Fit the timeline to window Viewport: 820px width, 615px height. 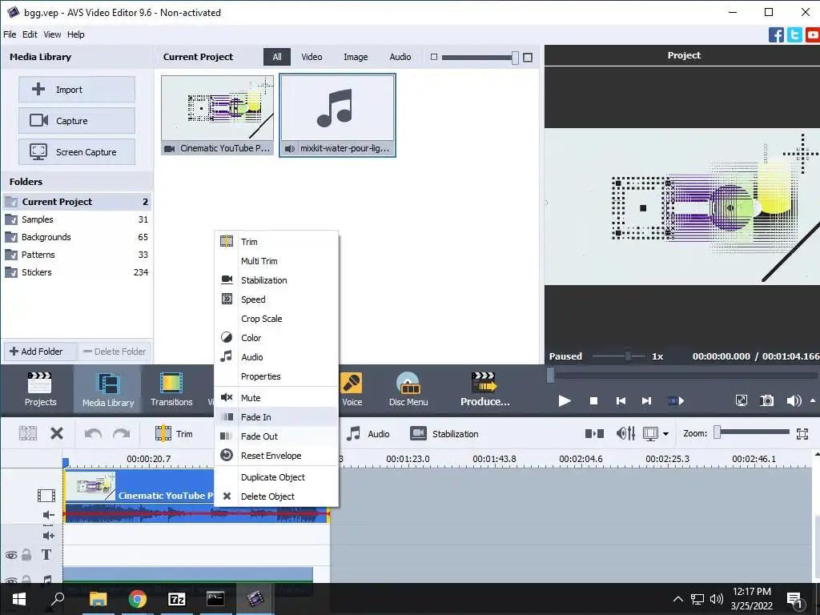click(802, 433)
